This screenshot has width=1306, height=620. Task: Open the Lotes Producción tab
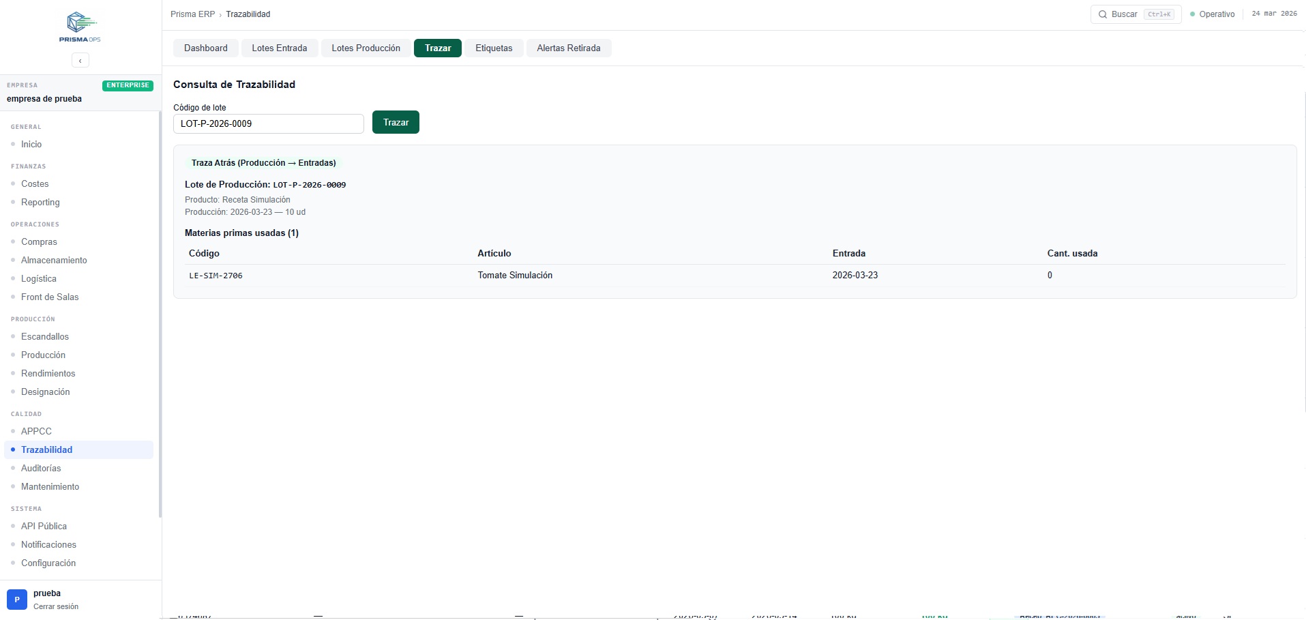[366, 48]
